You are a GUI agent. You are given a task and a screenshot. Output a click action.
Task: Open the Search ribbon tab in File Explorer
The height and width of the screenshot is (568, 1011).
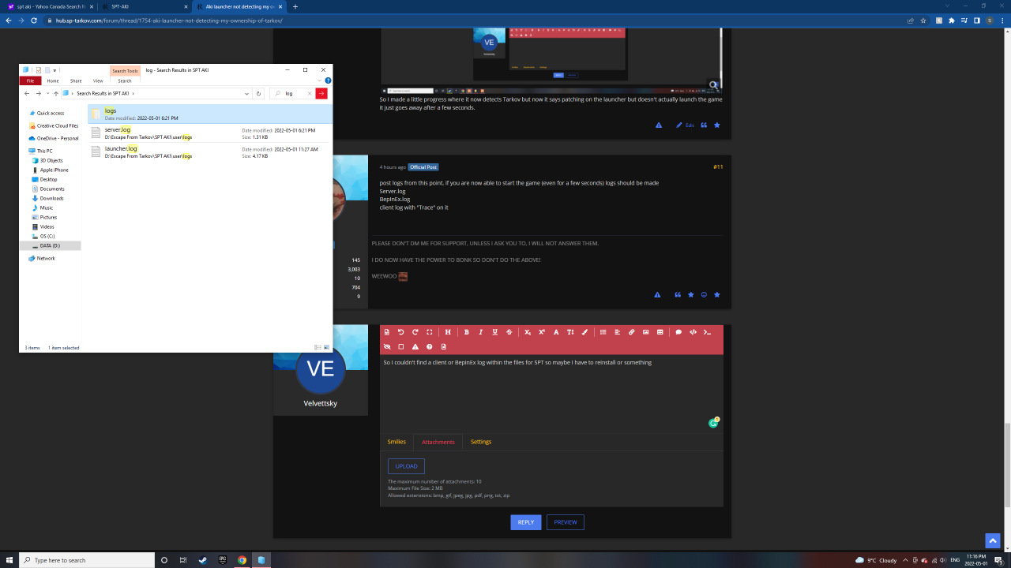pos(125,80)
